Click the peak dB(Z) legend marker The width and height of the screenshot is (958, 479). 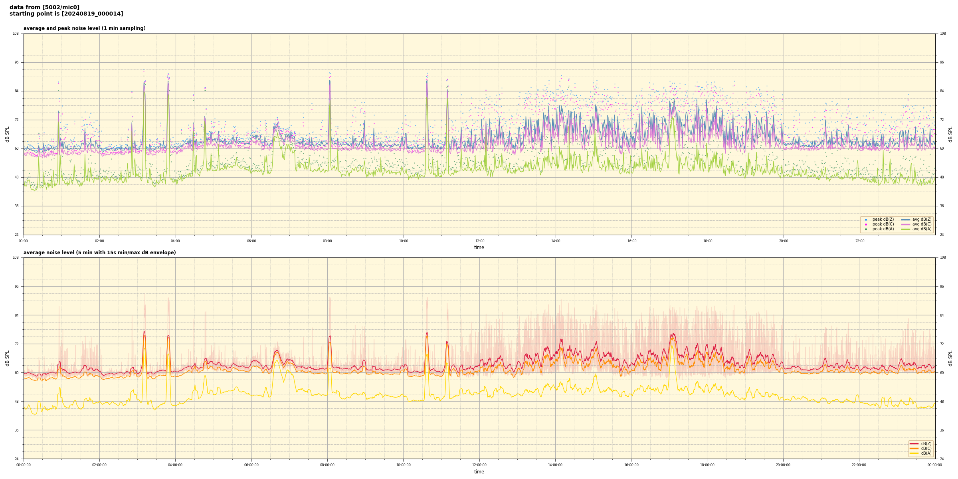pyautogui.click(x=866, y=220)
